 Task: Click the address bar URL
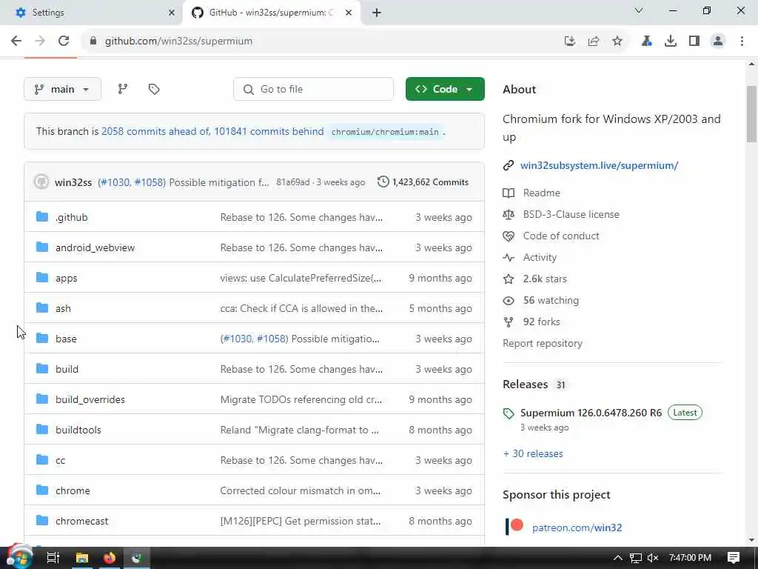(178, 41)
